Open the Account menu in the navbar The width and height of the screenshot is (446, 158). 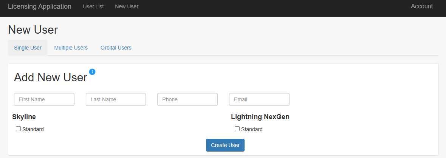click(x=421, y=6)
